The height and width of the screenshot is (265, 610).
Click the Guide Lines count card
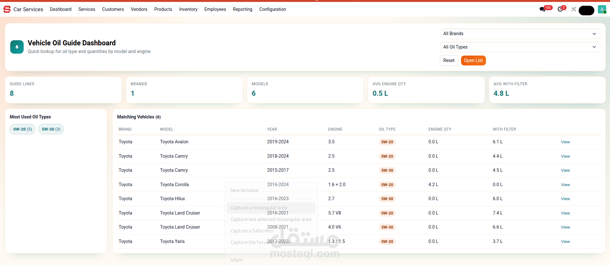tap(63, 90)
